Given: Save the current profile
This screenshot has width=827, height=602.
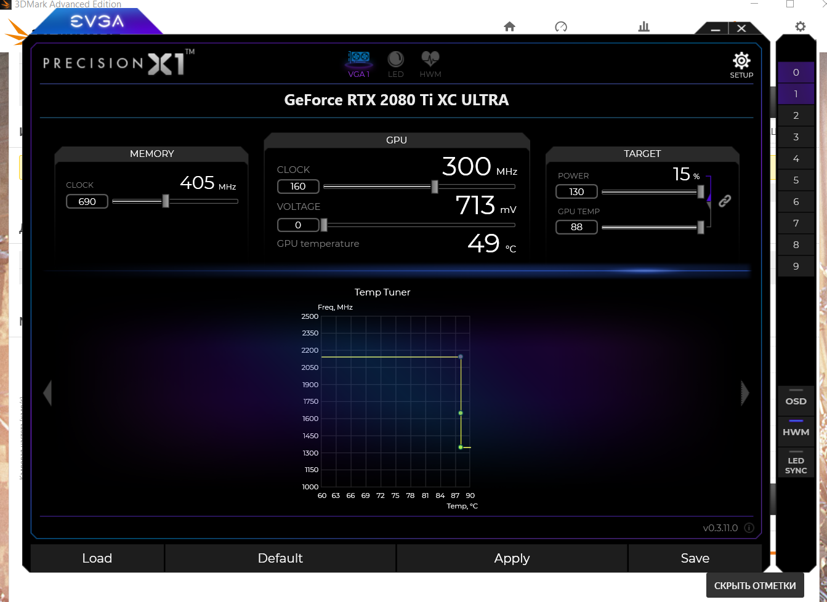Looking at the screenshot, I should tap(695, 558).
